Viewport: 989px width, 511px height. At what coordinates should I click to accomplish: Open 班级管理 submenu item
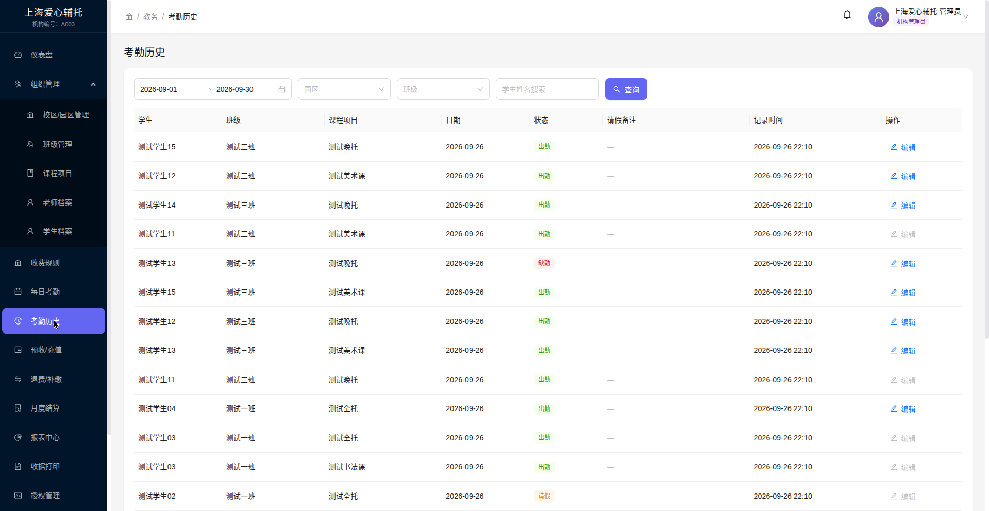[x=54, y=144]
